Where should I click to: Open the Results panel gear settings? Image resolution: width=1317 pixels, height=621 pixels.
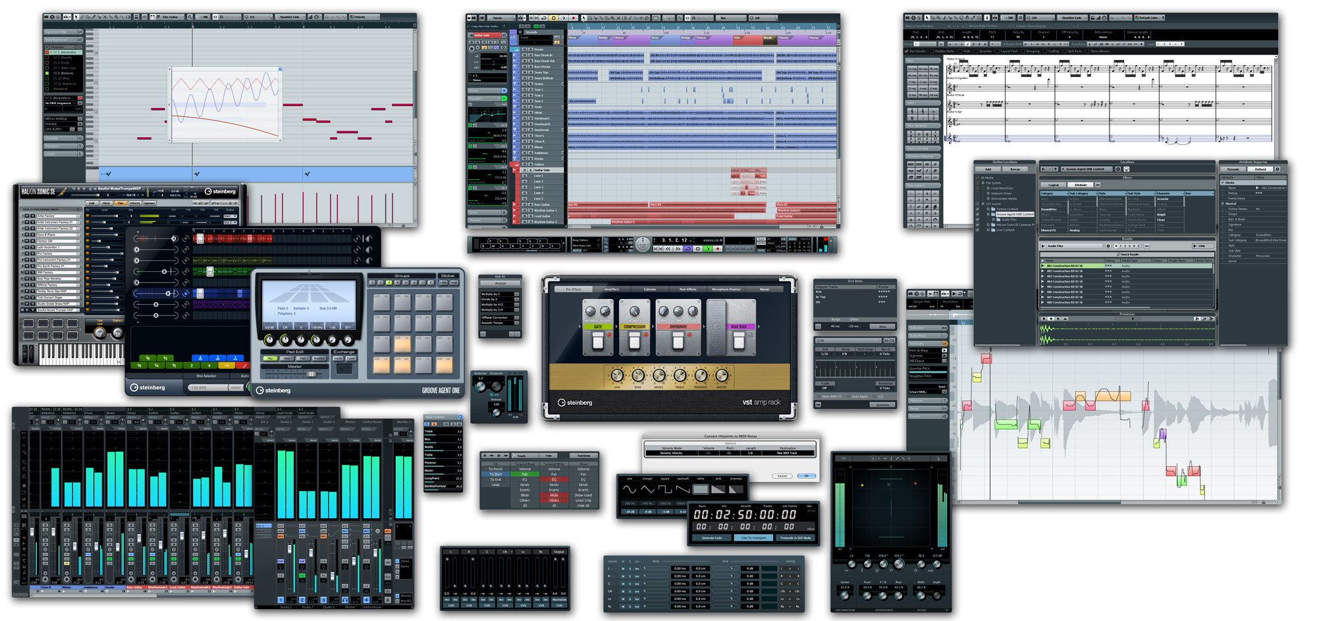pos(1108,246)
